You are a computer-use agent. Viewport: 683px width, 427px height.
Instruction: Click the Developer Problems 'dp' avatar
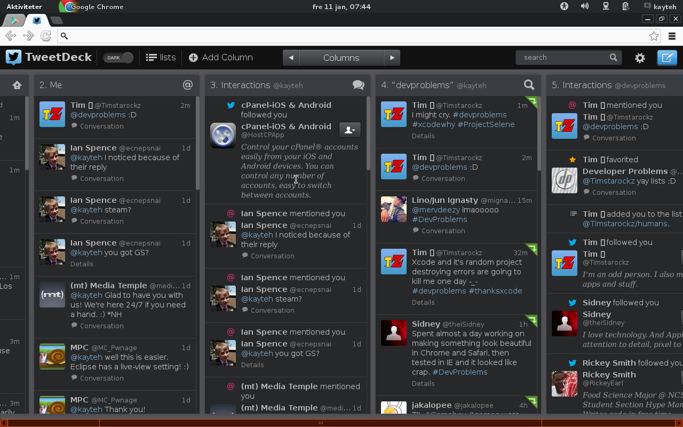[x=564, y=180]
